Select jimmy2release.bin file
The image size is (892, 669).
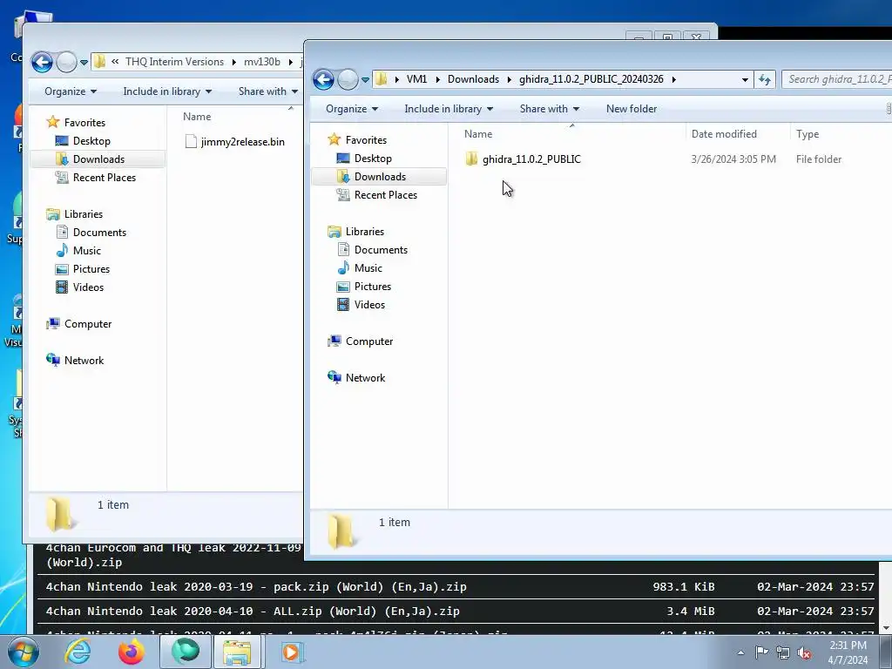pos(242,142)
